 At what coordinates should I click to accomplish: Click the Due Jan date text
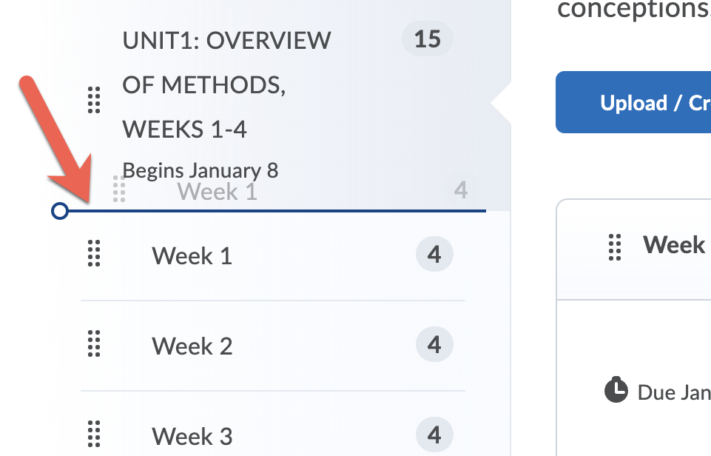pyautogui.click(x=673, y=392)
